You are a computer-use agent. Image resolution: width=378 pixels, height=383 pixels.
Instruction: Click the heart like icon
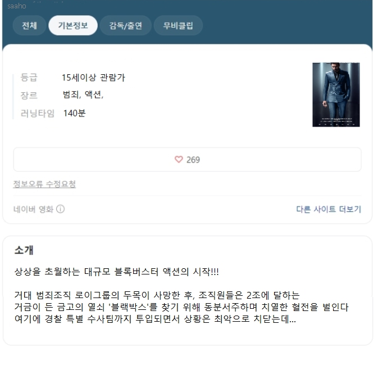179,160
